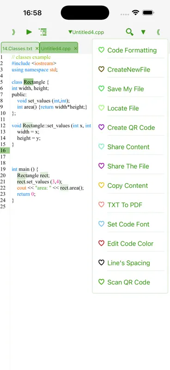Click 'width = x;' code line

pos(28,132)
